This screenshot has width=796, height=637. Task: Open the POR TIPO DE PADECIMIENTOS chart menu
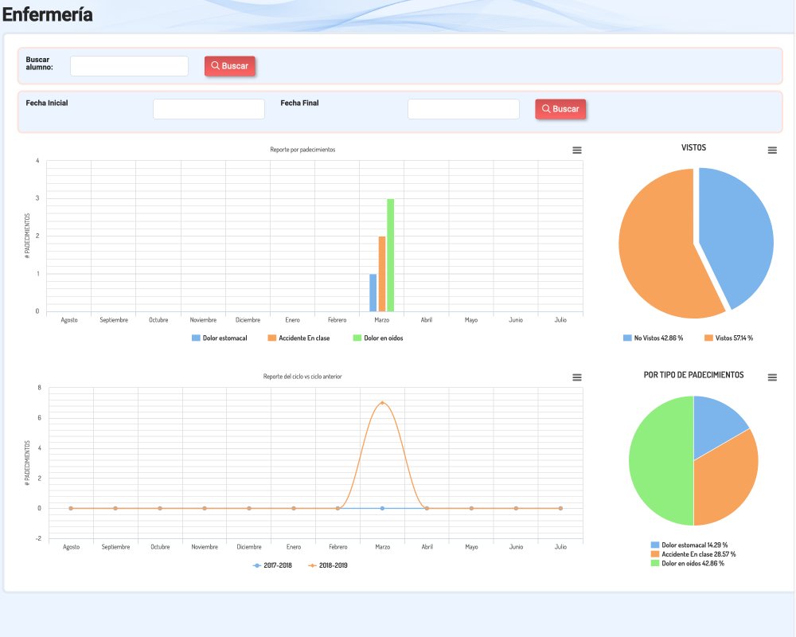tap(772, 377)
